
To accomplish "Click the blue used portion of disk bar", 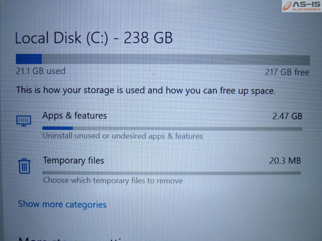I will pyautogui.click(x=29, y=59).
